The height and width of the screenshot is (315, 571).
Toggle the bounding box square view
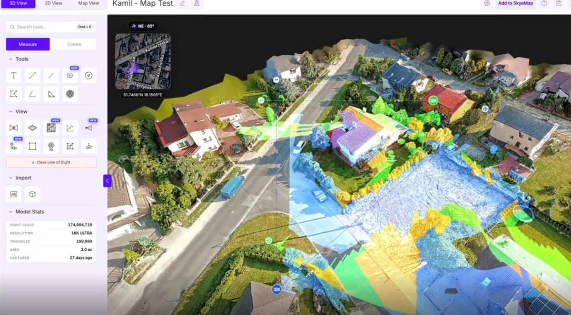tap(32, 146)
